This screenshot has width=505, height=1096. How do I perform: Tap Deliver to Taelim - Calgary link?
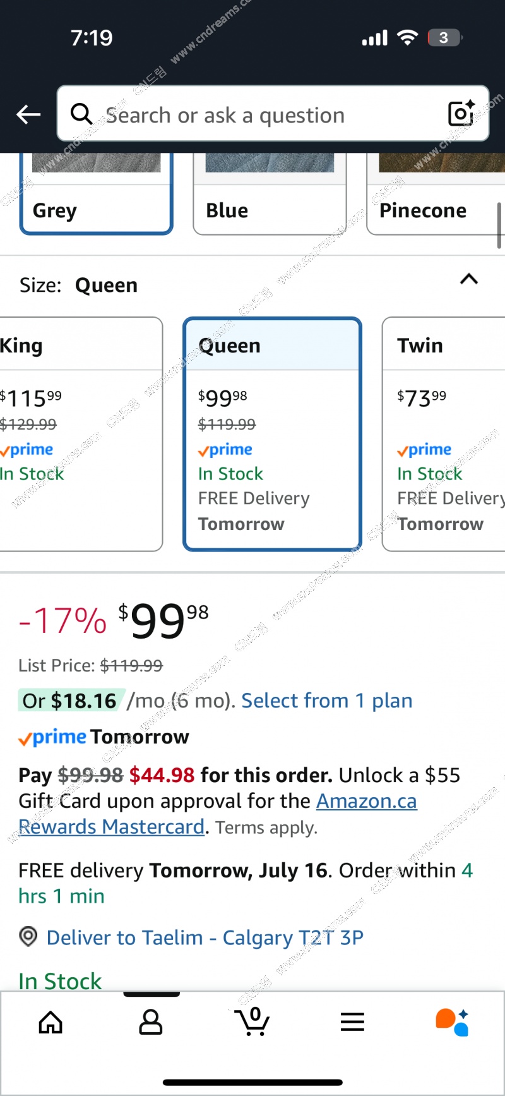(205, 937)
